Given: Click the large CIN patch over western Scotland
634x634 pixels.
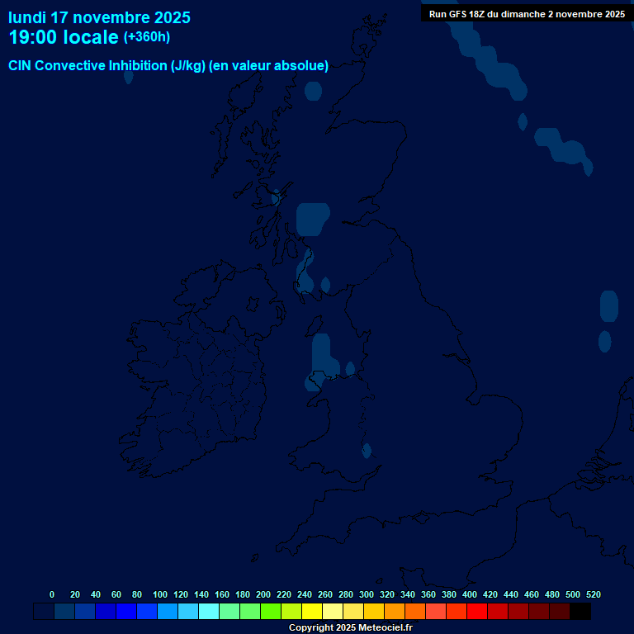Looking at the screenshot, I should pos(312,219).
